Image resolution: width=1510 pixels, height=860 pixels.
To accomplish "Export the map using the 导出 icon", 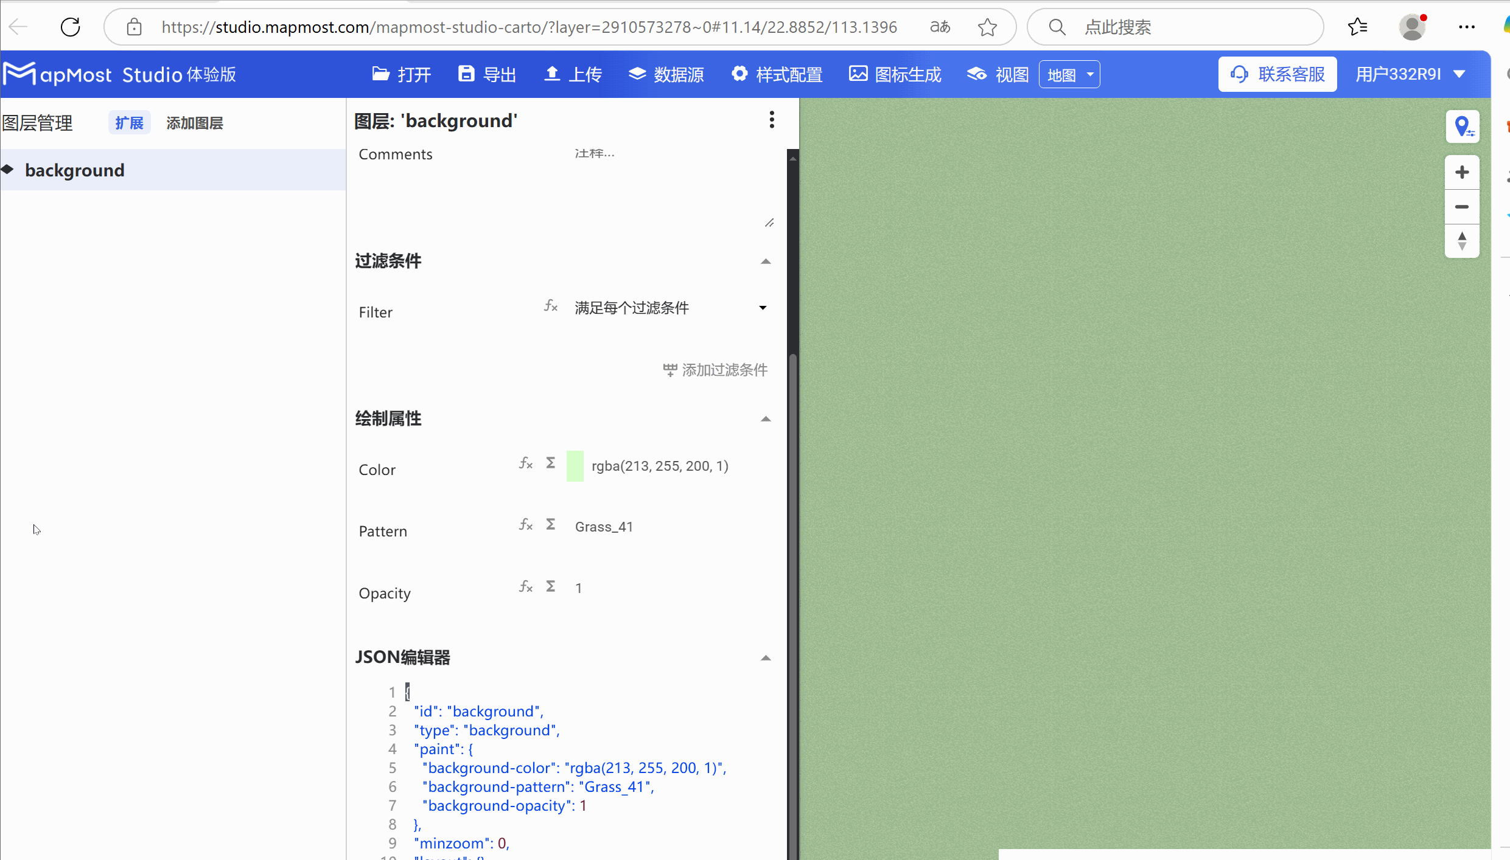I will point(486,74).
